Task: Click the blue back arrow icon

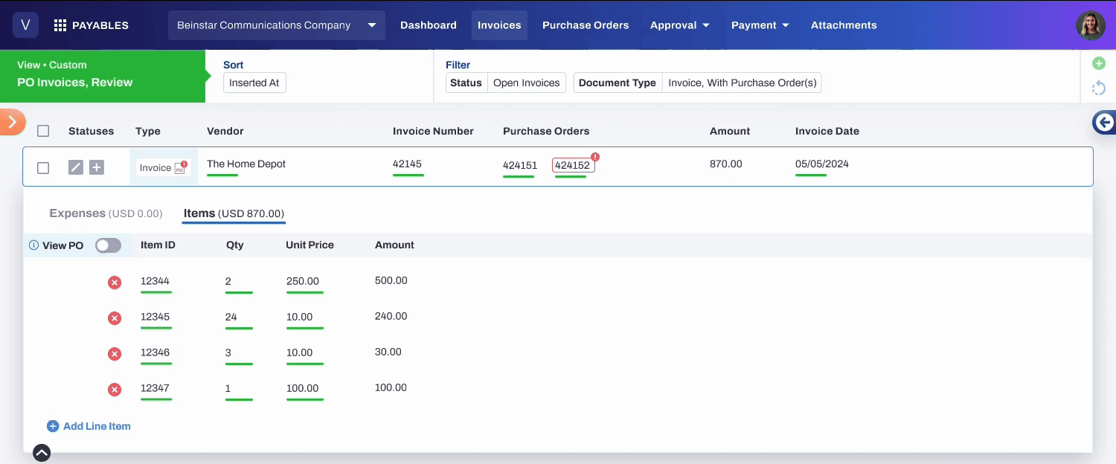Action: [x=1105, y=123]
